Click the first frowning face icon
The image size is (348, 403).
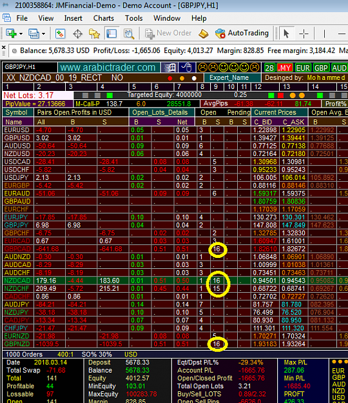pos(202,68)
